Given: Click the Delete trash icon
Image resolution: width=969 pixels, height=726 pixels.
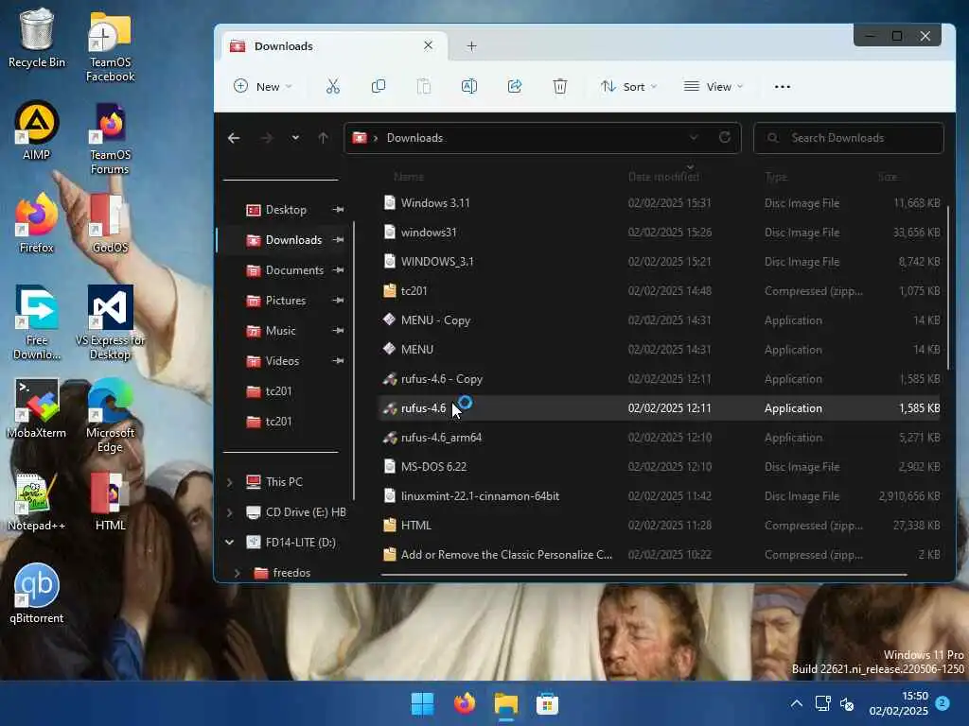Looking at the screenshot, I should tap(560, 86).
